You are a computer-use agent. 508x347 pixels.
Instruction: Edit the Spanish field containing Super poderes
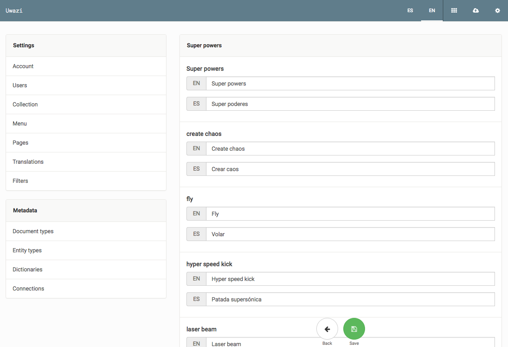[350, 104]
